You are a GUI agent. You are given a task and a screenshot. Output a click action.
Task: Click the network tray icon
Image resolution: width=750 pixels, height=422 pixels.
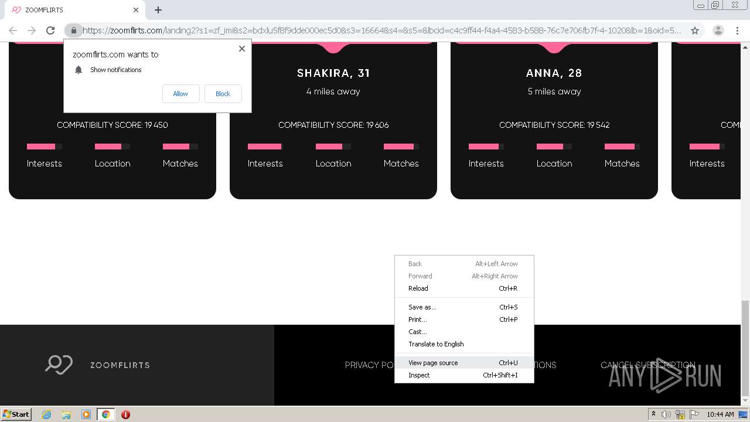pyautogui.click(x=680, y=414)
